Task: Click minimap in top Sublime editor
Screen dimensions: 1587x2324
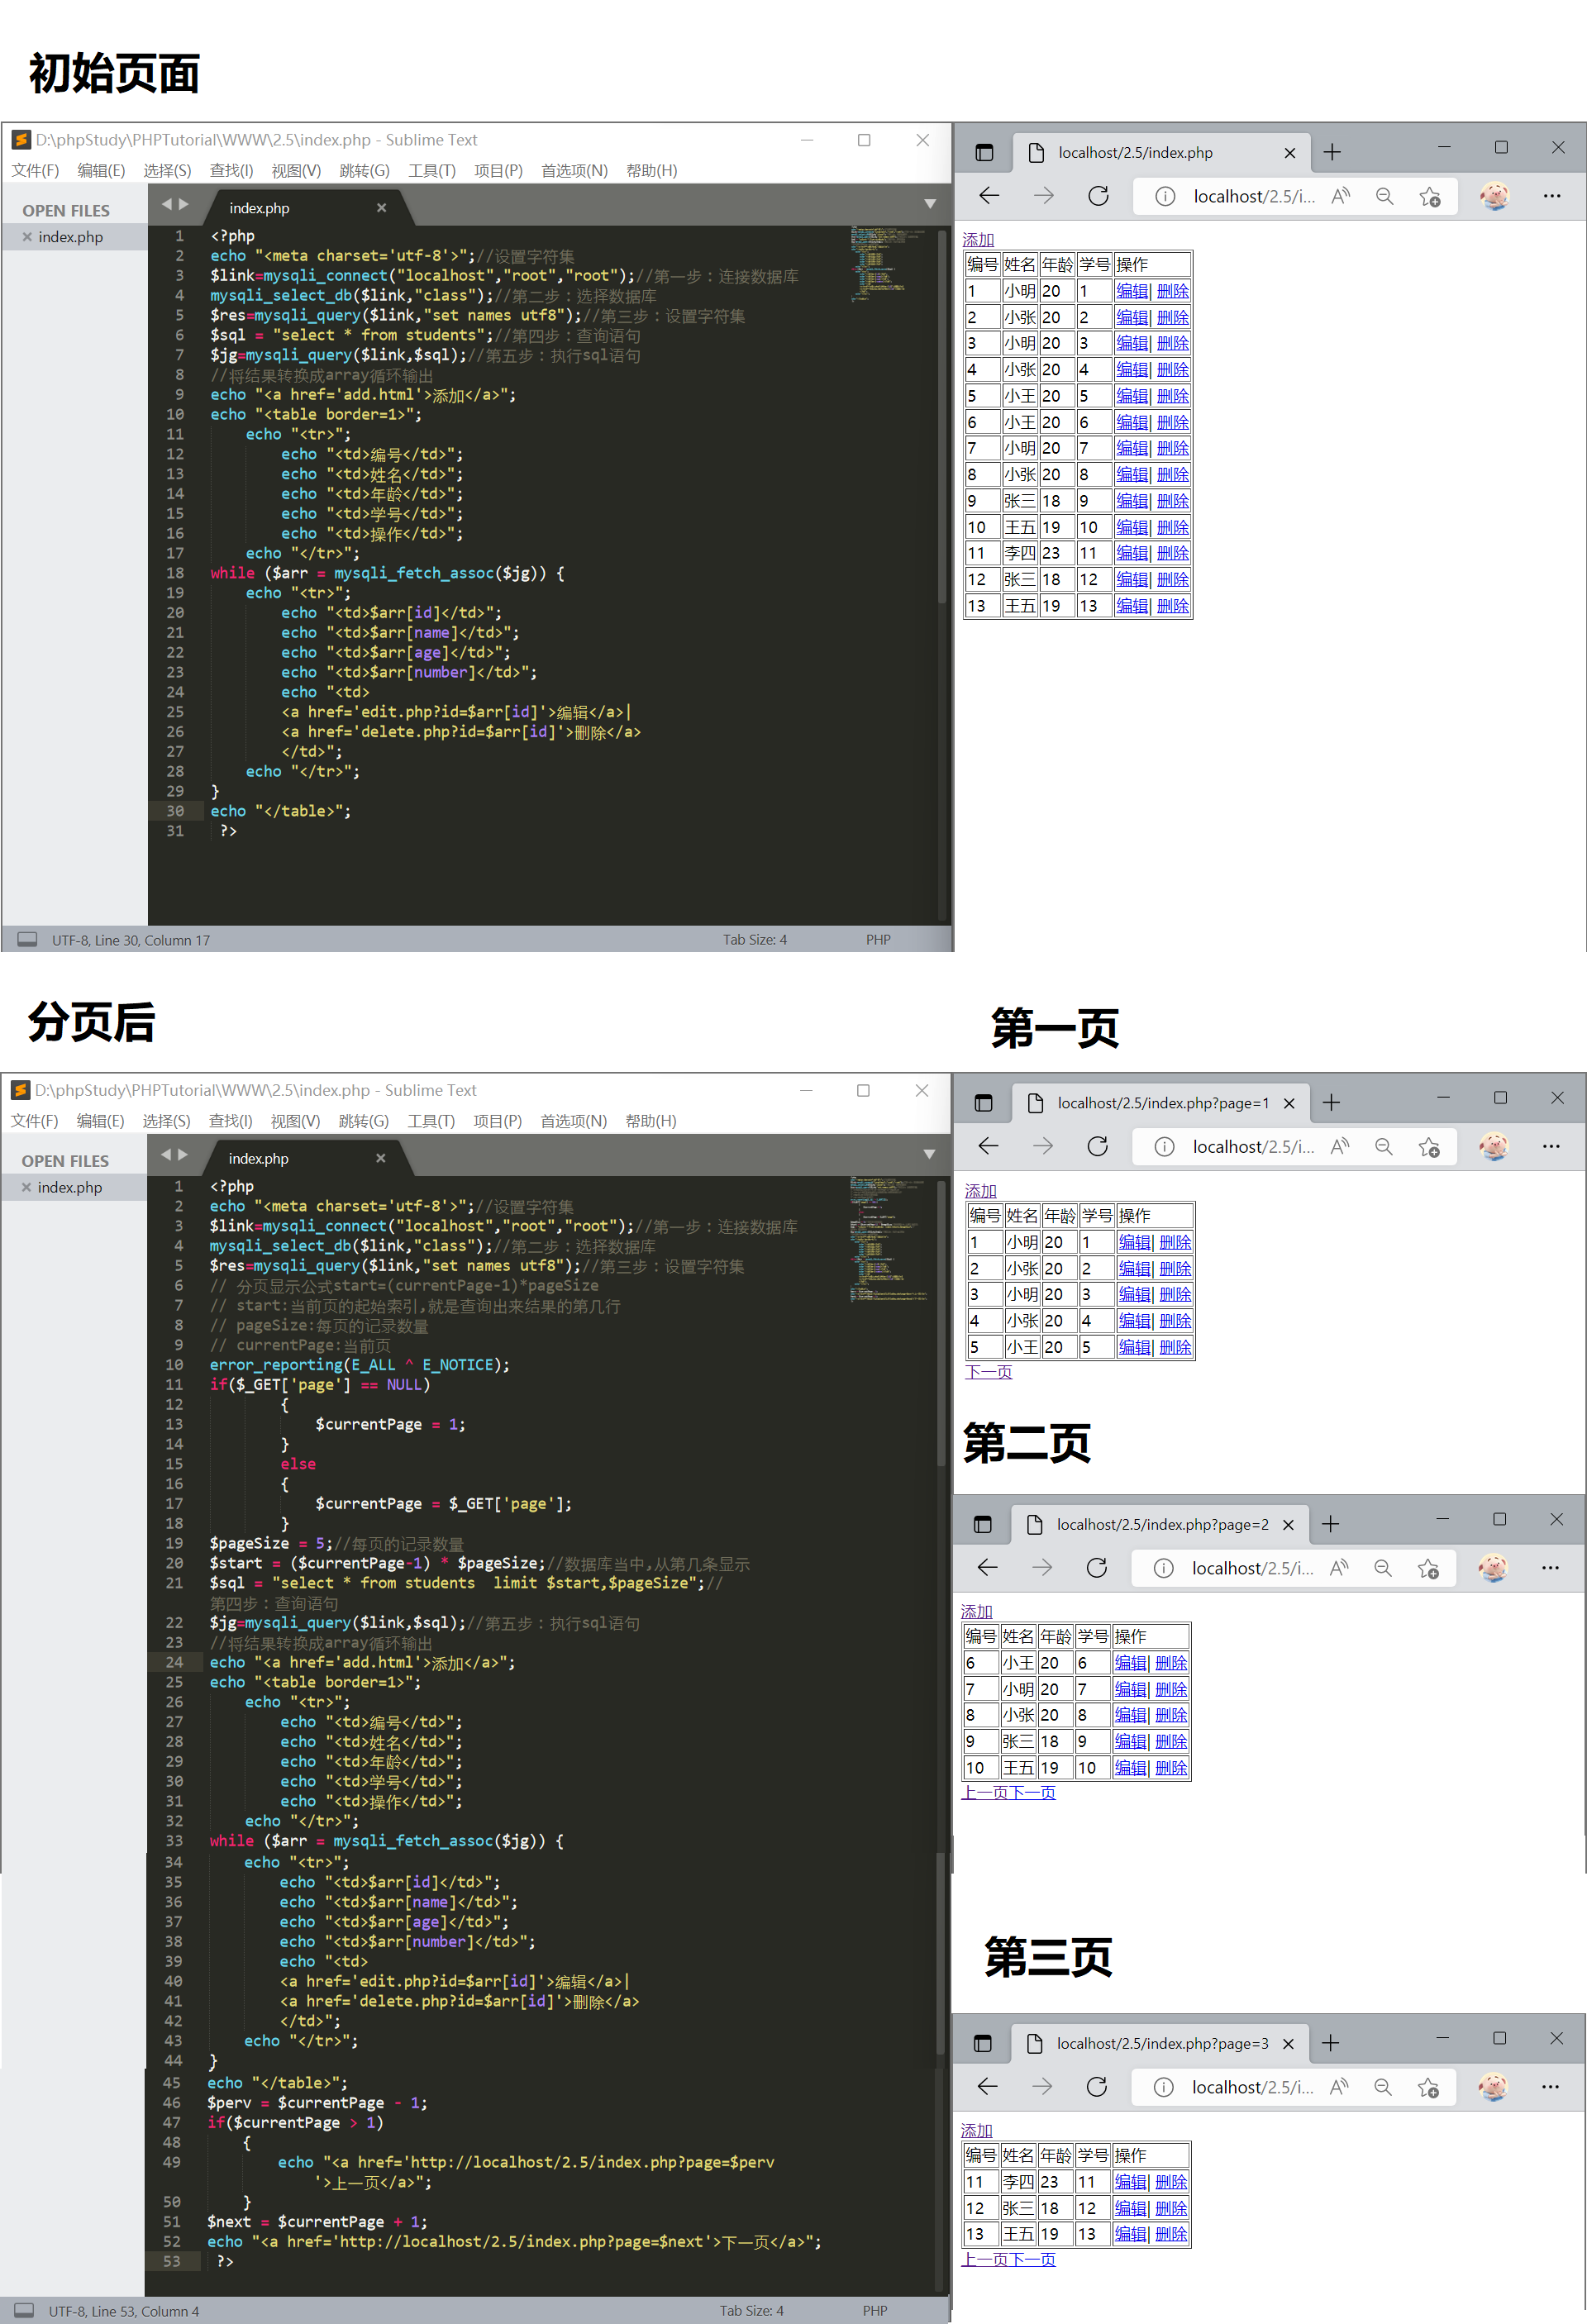Action: (x=879, y=263)
